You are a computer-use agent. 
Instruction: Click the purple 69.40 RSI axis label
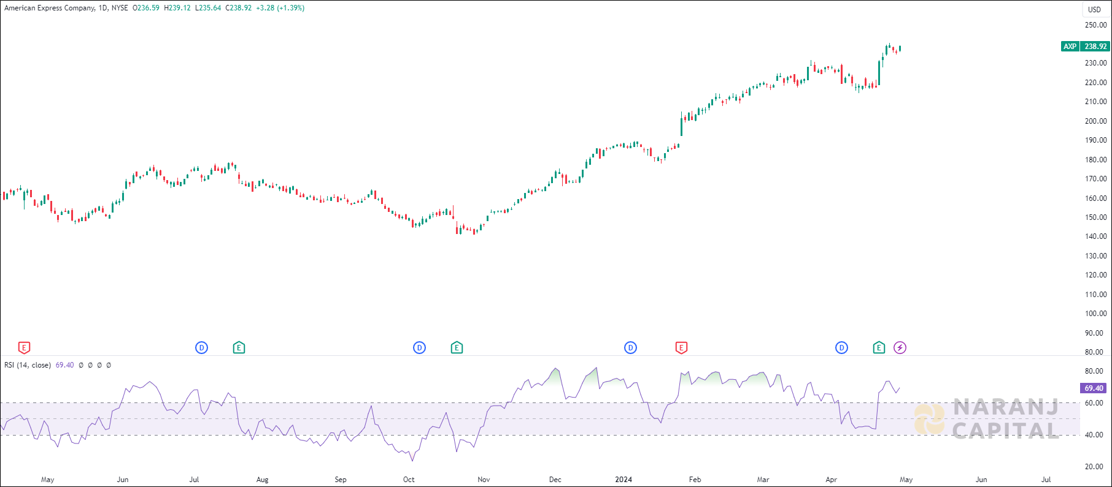tap(1093, 388)
